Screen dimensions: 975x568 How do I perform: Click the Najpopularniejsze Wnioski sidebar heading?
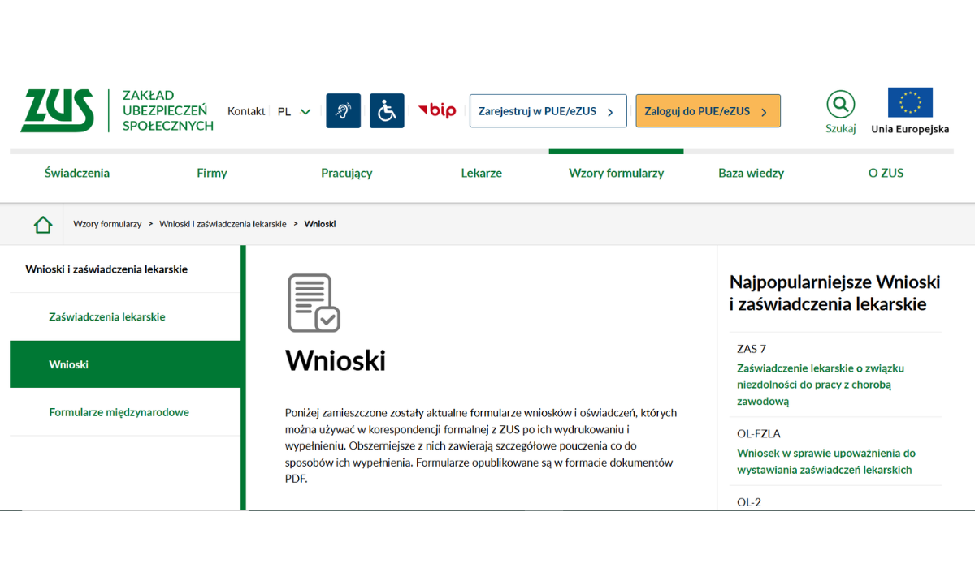pyautogui.click(x=835, y=293)
